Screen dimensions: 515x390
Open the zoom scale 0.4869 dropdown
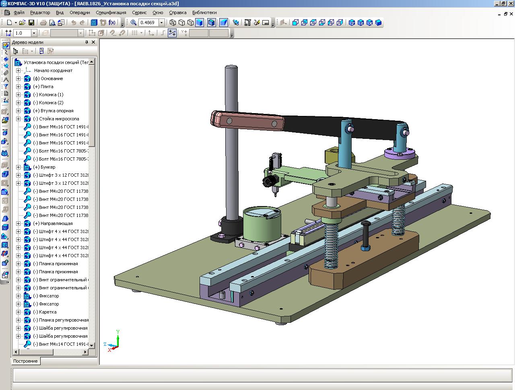[161, 23]
